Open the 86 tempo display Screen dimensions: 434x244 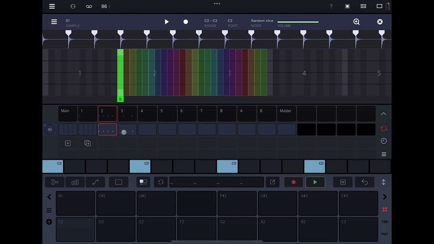[105, 6]
